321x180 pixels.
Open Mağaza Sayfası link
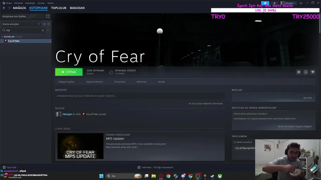click(67, 82)
